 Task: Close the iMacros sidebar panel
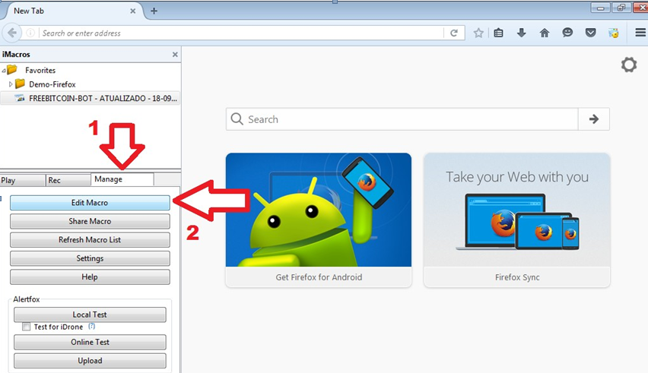175,55
